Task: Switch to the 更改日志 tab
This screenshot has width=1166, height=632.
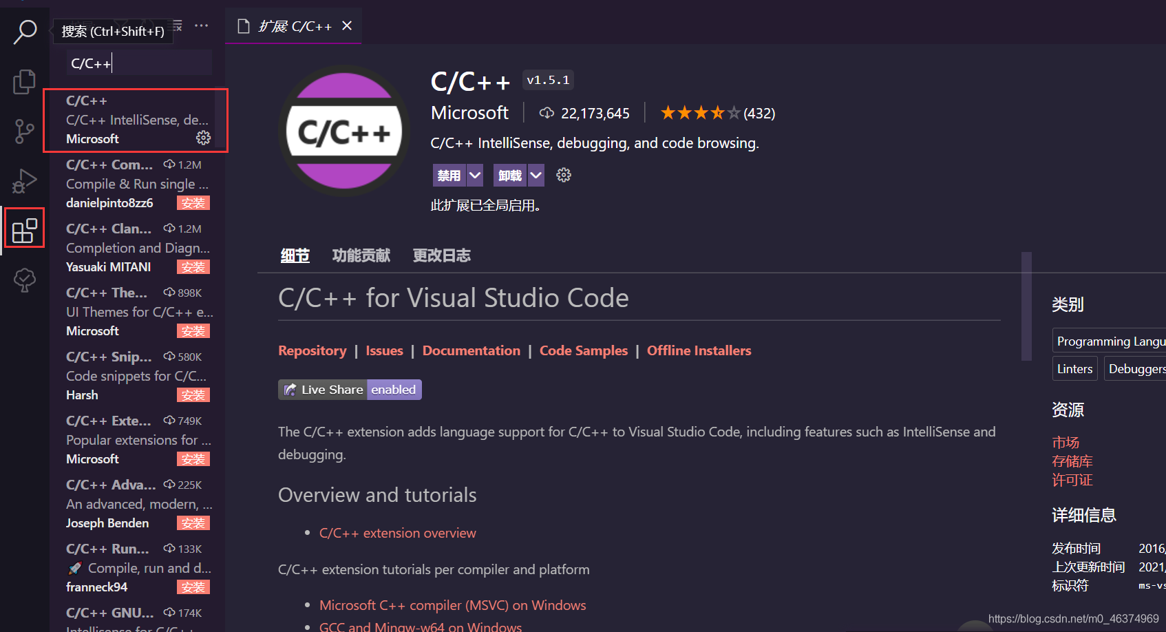Action: pos(441,255)
